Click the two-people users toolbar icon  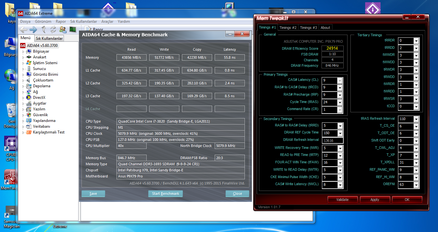63,30
